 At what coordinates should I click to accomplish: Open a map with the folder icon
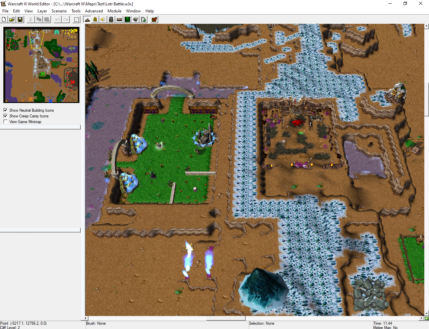point(12,19)
